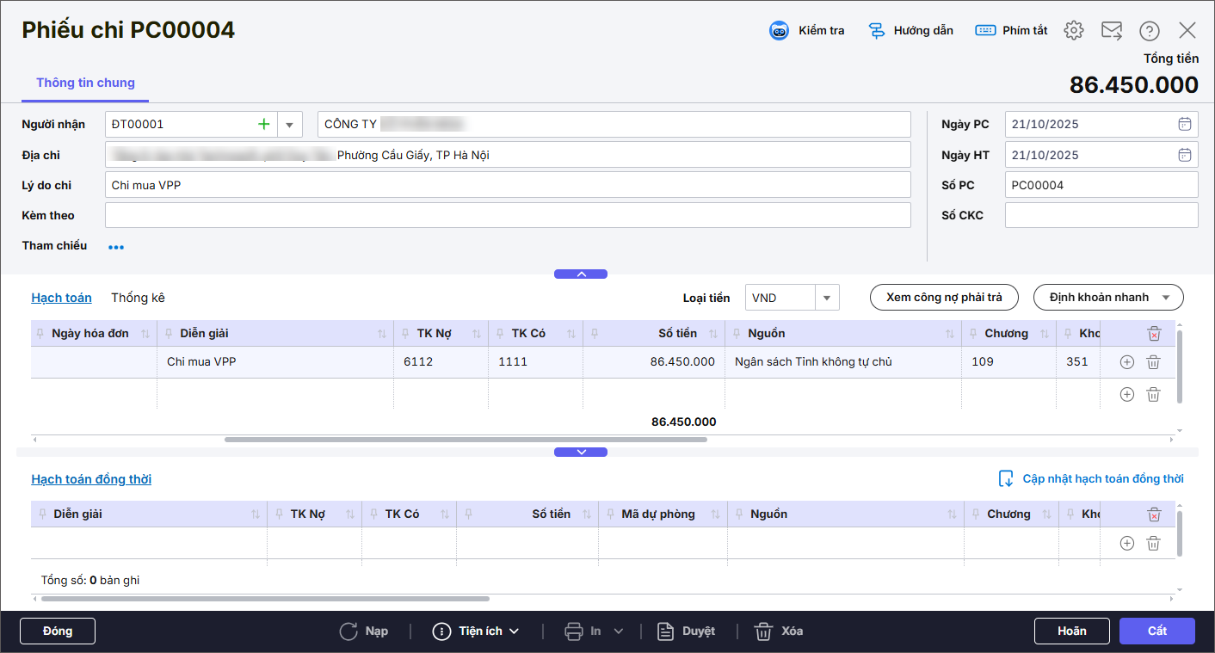Open the Hướng dẫn guide icon

click(877, 31)
